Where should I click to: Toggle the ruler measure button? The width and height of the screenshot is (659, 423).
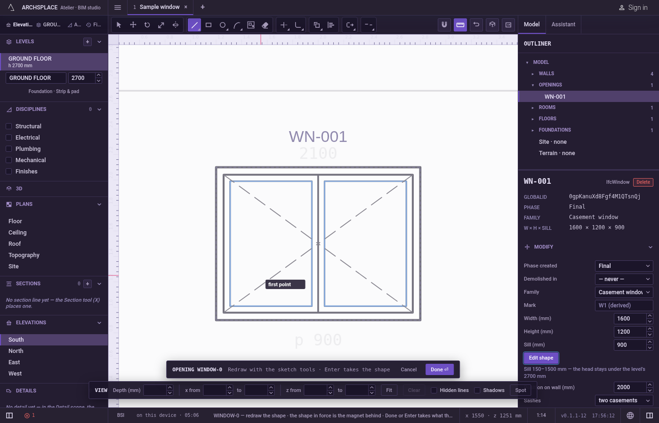coord(460,25)
